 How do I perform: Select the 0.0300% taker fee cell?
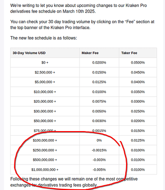click(138, 101)
